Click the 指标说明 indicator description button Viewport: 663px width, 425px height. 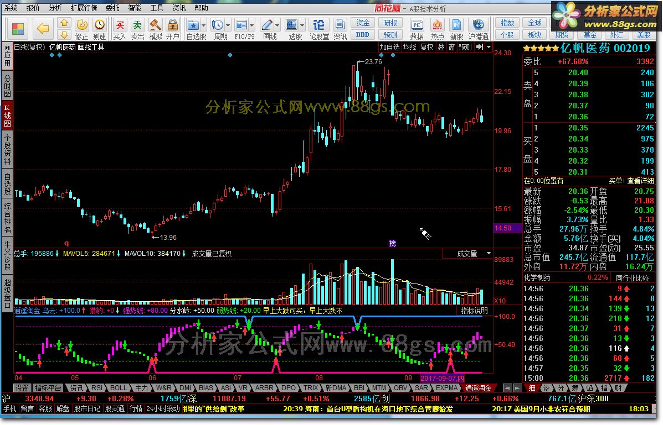tap(475, 311)
